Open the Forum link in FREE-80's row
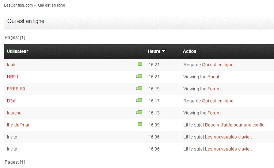The width and height of the screenshot is (274, 168). tap(214, 89)
